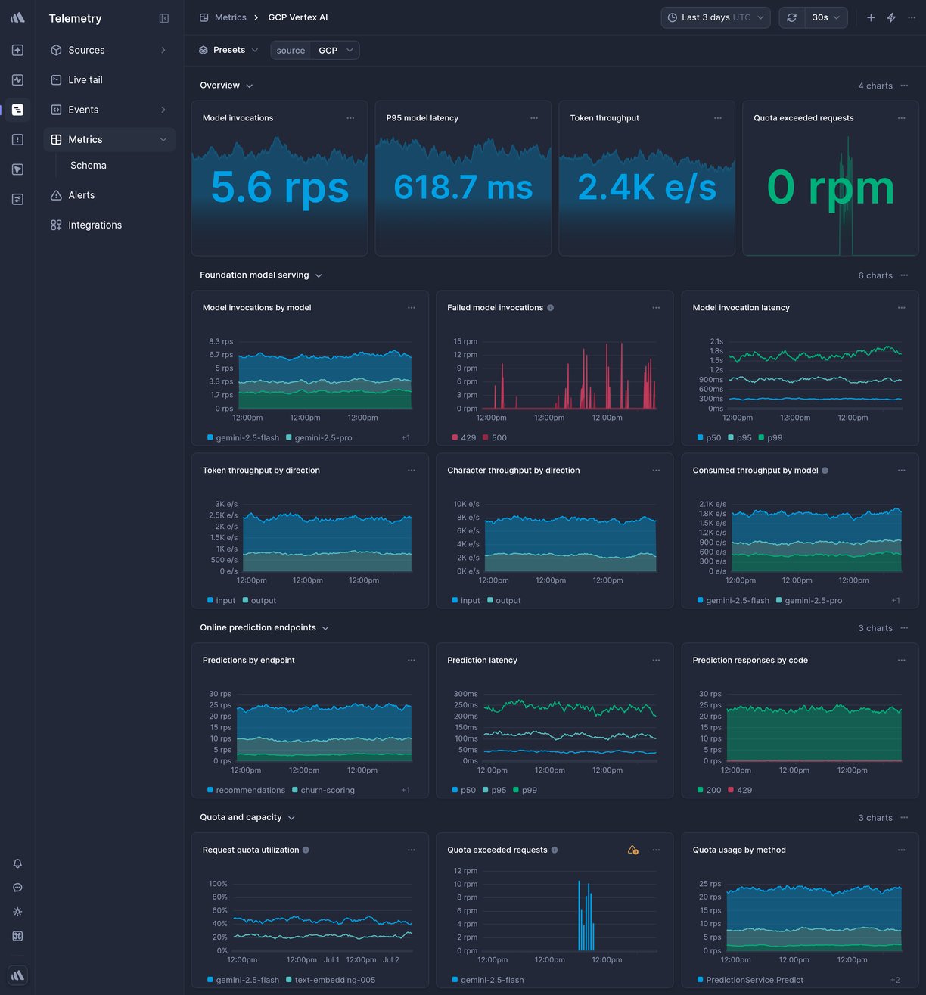Click the lightning bolt icon

[x=891, y=17]
